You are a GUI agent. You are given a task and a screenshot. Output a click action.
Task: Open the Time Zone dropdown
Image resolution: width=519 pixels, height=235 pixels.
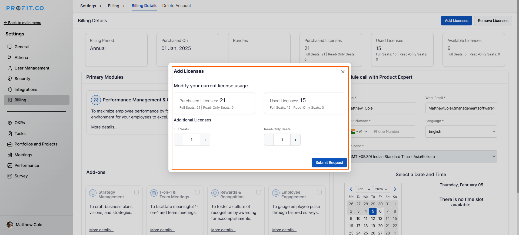423,157
